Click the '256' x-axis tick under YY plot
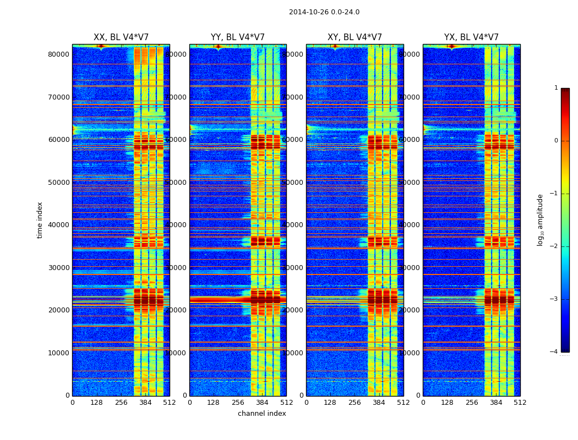 pyautogui.click(x=238, y=403)
